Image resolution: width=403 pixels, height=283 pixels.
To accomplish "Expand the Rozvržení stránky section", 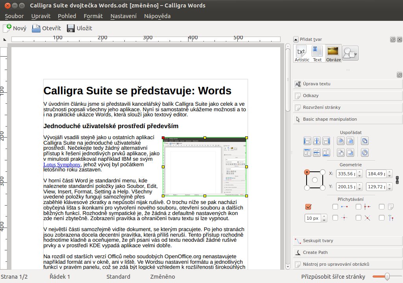I will point(348,107).
